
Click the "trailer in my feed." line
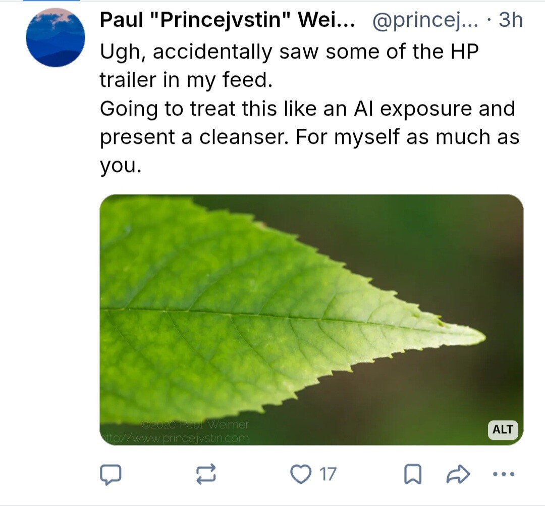tap(186, 80)
